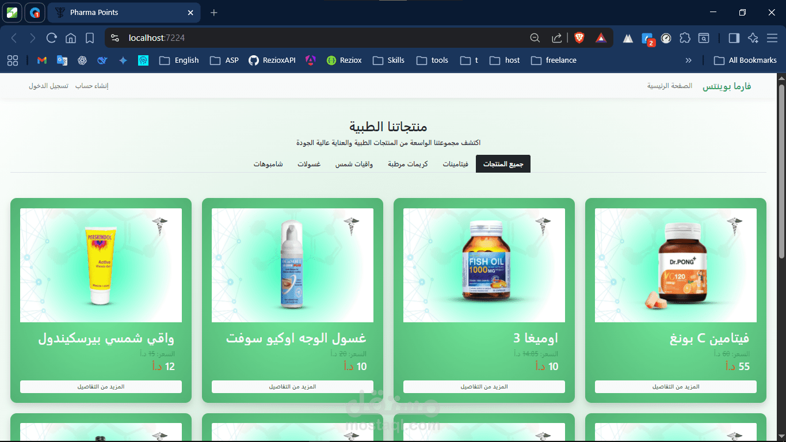
Task: Click the image search extension icon
Action: (x=704, y=38)
